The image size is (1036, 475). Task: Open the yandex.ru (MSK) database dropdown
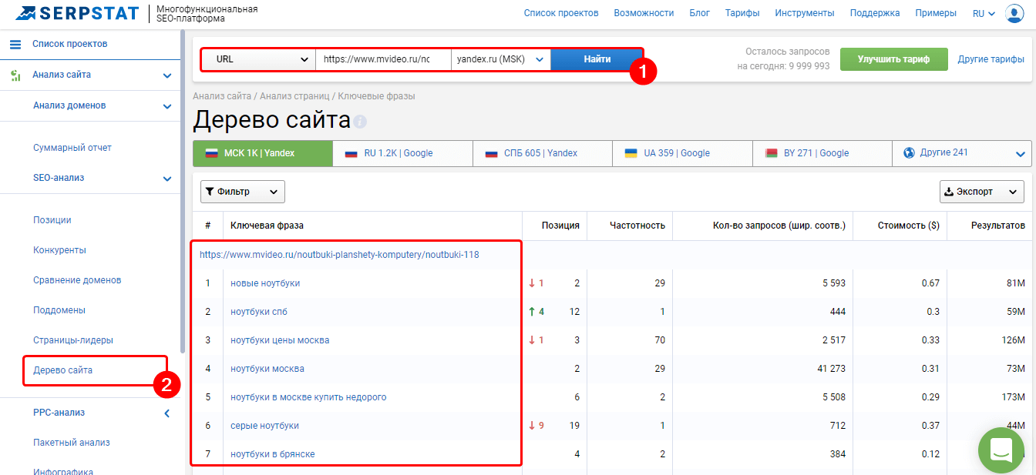click(501, 59)
